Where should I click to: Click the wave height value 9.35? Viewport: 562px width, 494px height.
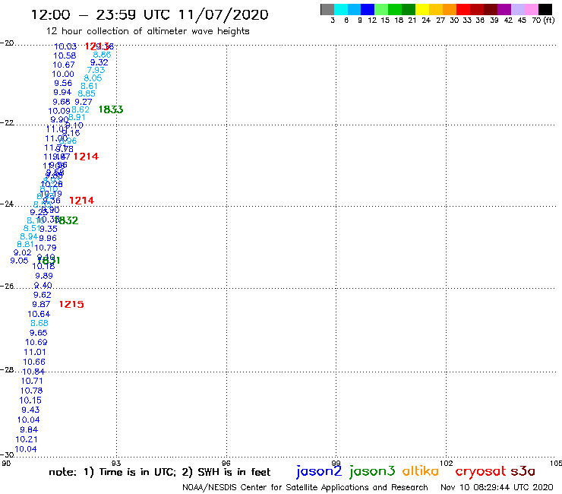point(49,229)
